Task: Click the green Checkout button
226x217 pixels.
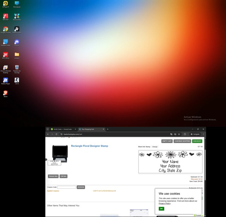Action: [x=197, y=141]
